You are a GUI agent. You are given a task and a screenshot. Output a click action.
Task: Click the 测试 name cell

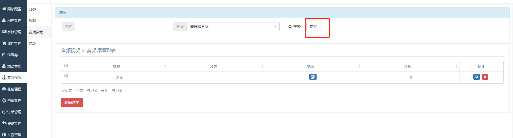point(119,77)
